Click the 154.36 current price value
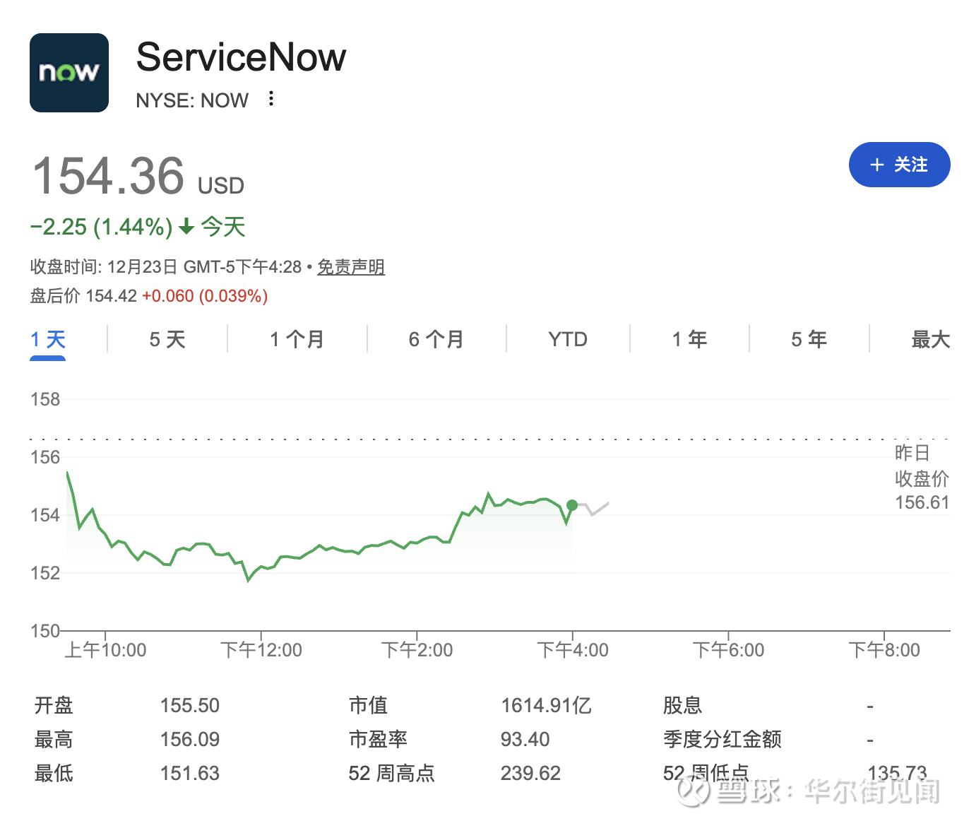The height and width of the screenshot is (821, 969). coord(109,176)
